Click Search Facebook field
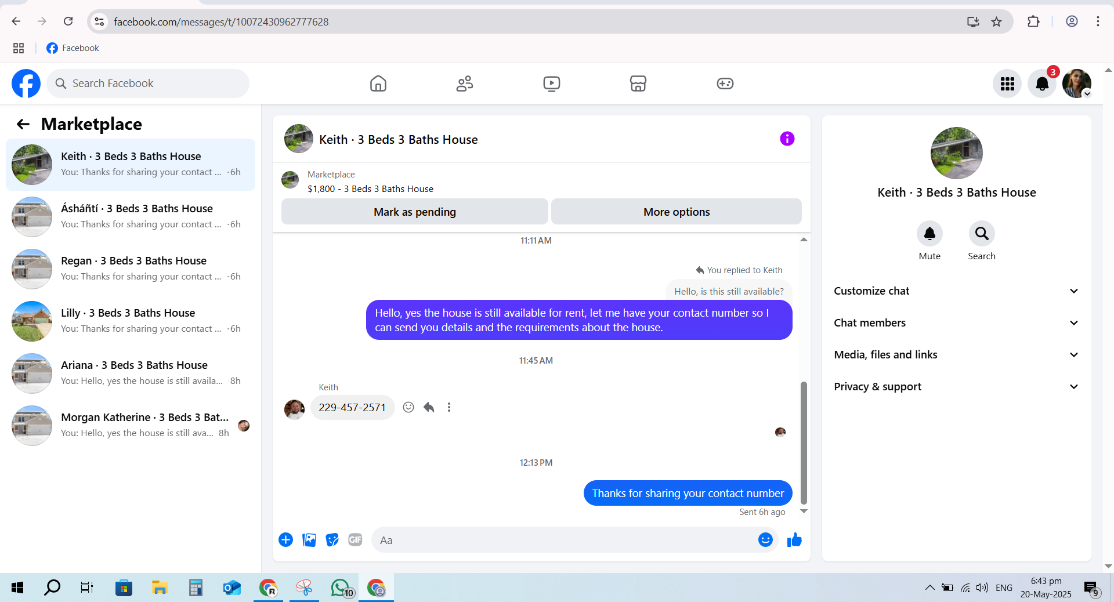 pyautogui.click(x=148, y=84)
